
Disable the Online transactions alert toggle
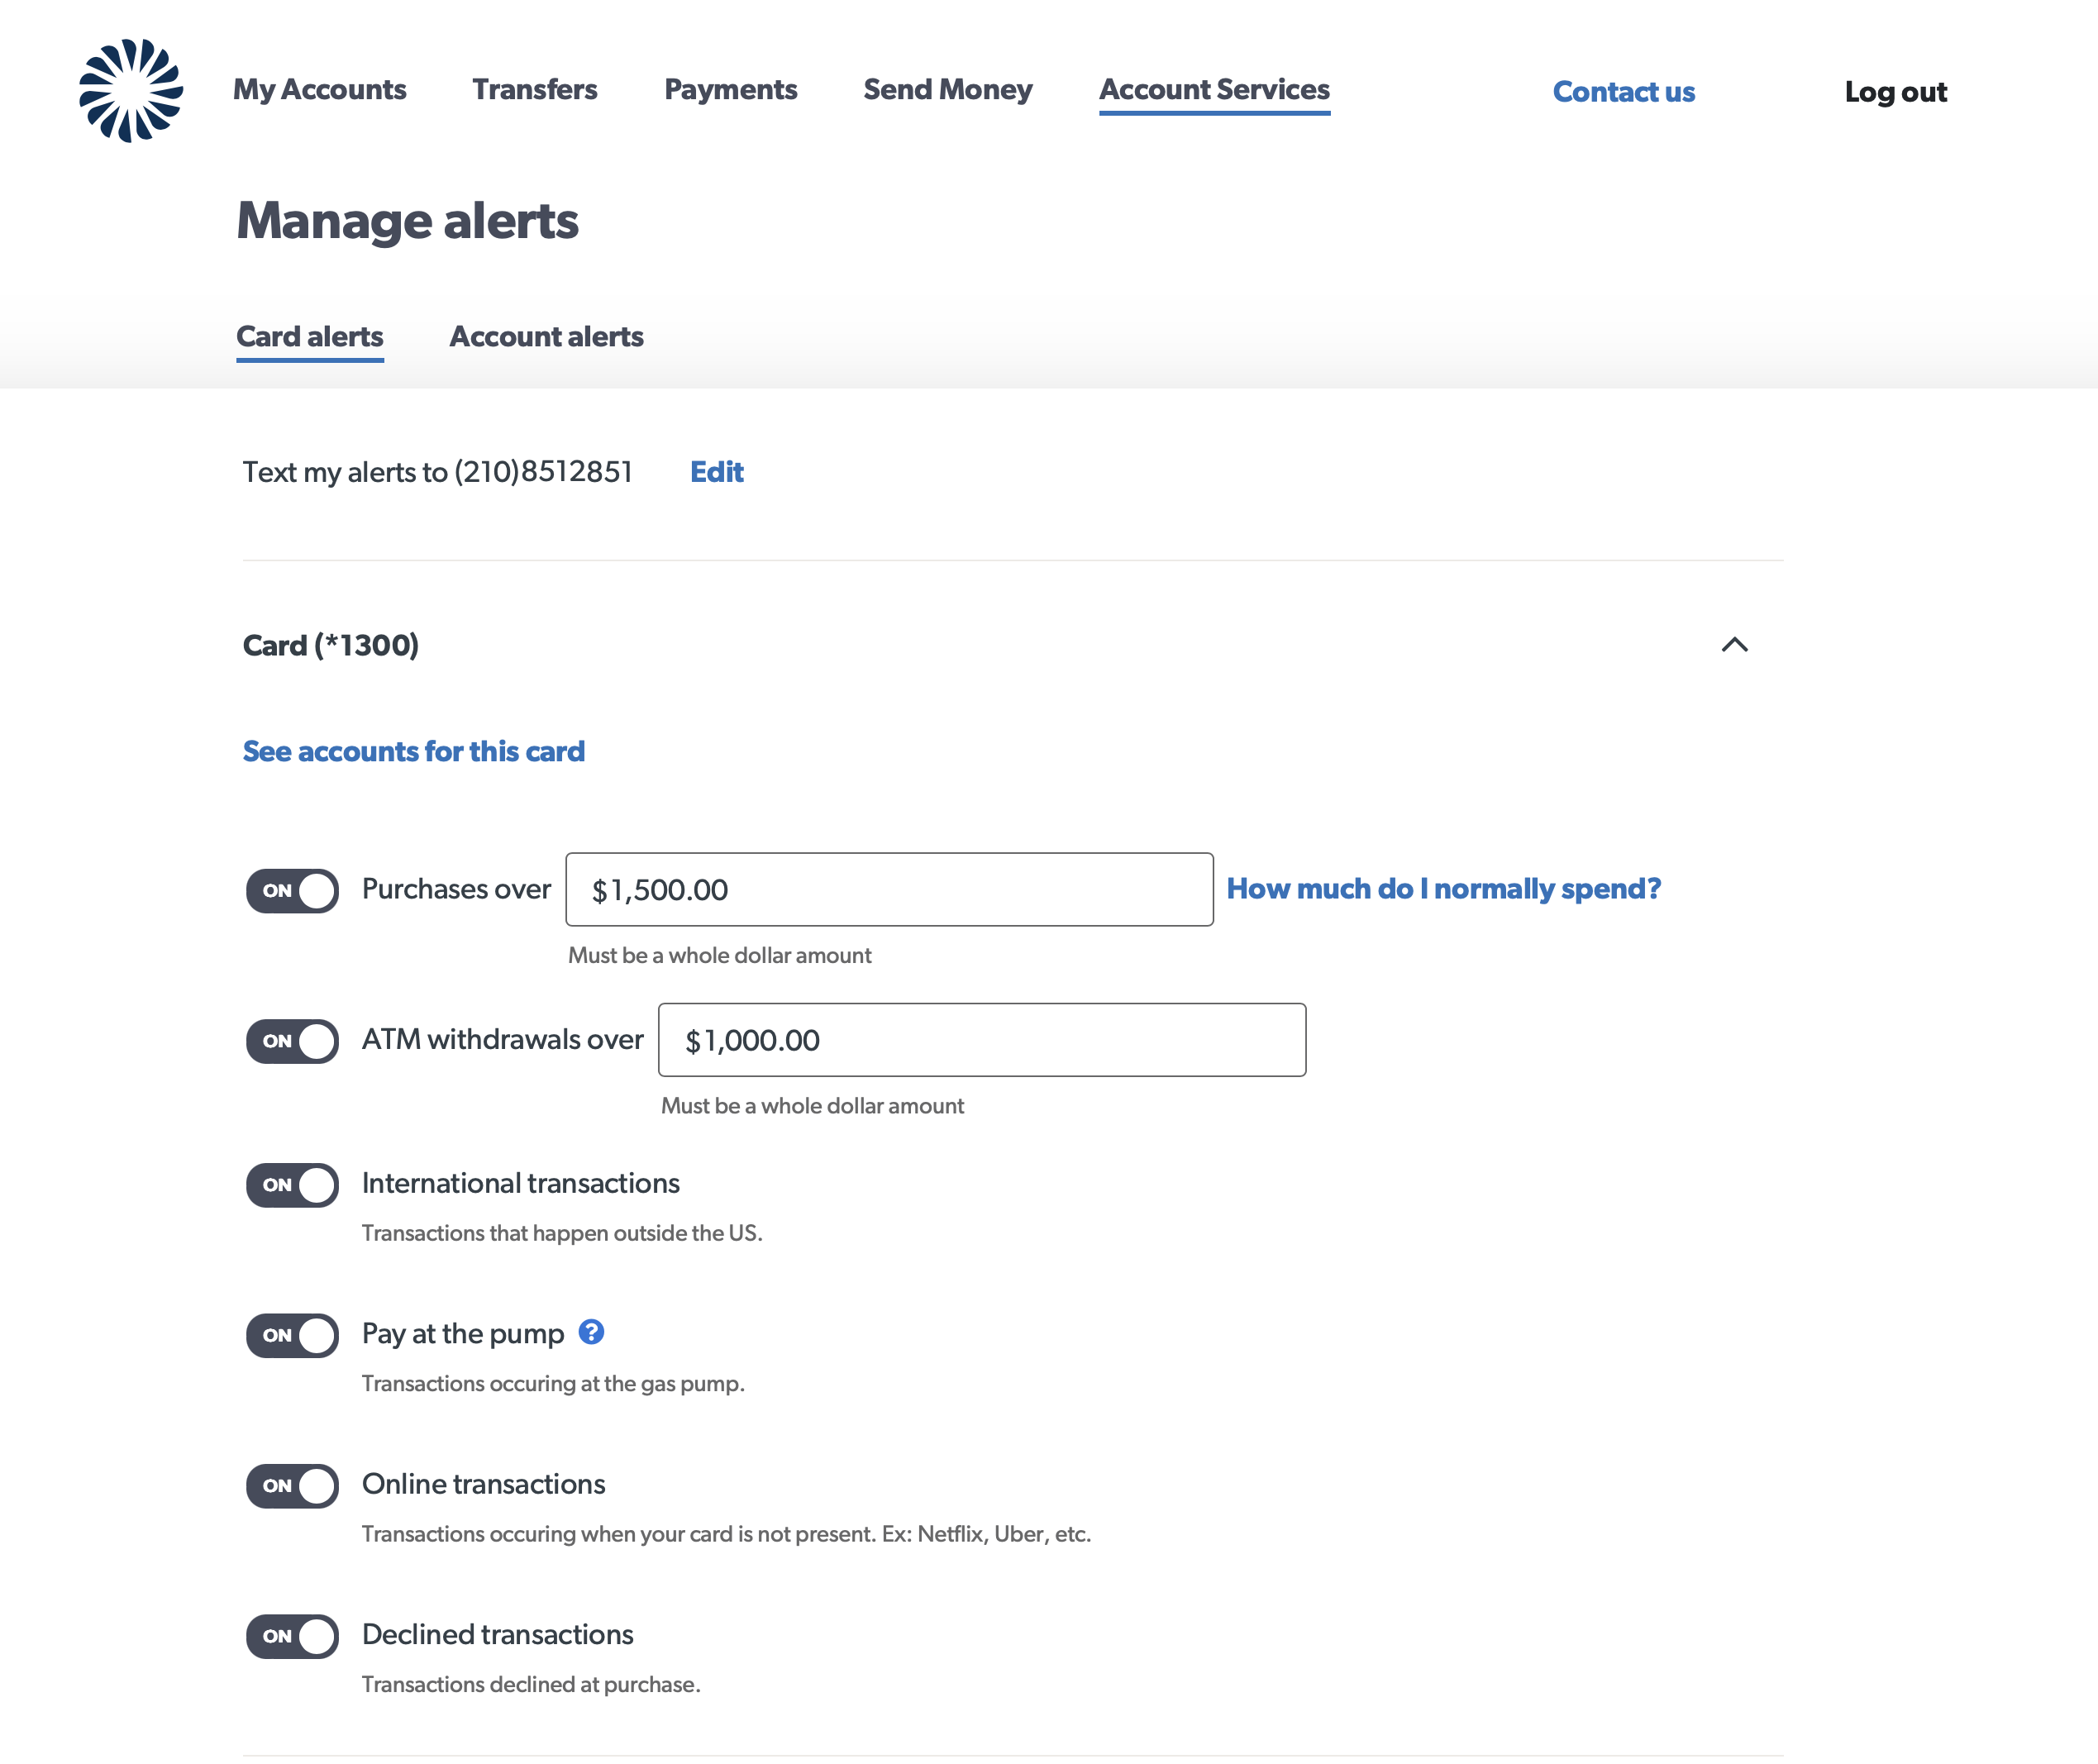pos(292,1486)
